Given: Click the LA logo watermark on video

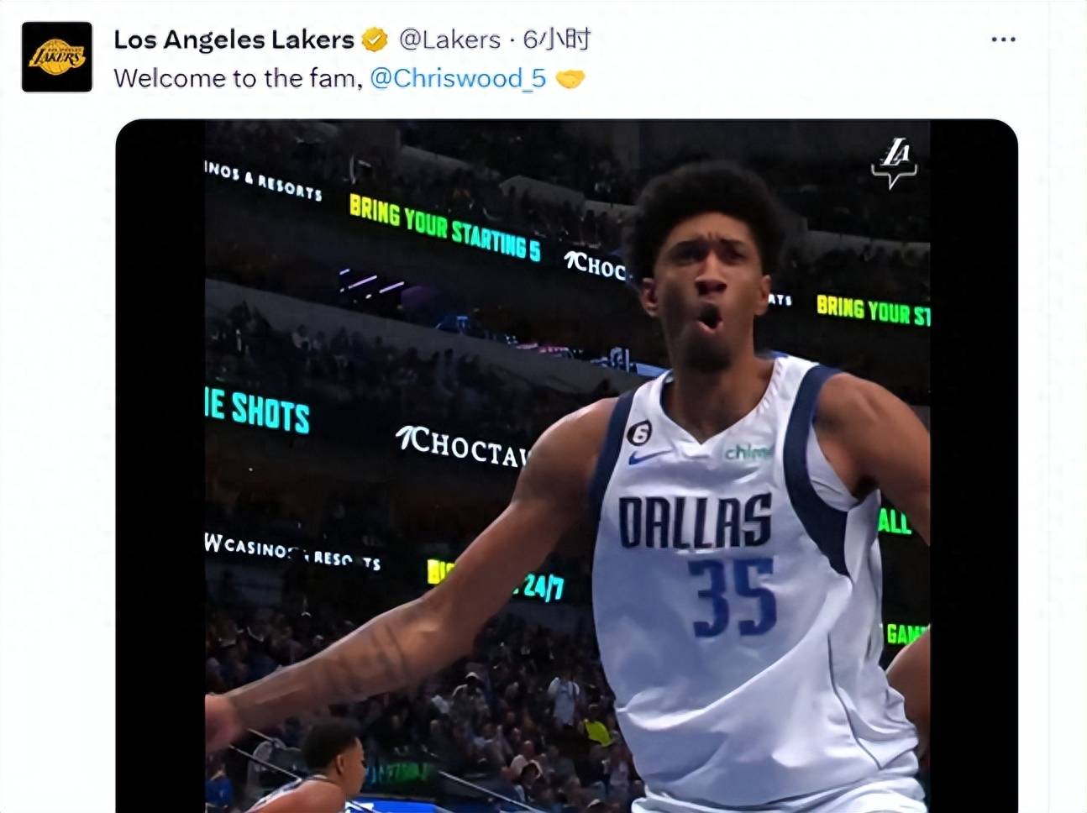Looking at the screenshot, I should [895, 163].
